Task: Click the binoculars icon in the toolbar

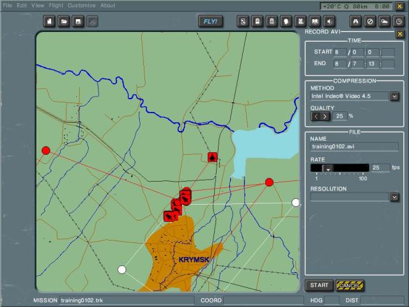Action: [x=357, y=22]
